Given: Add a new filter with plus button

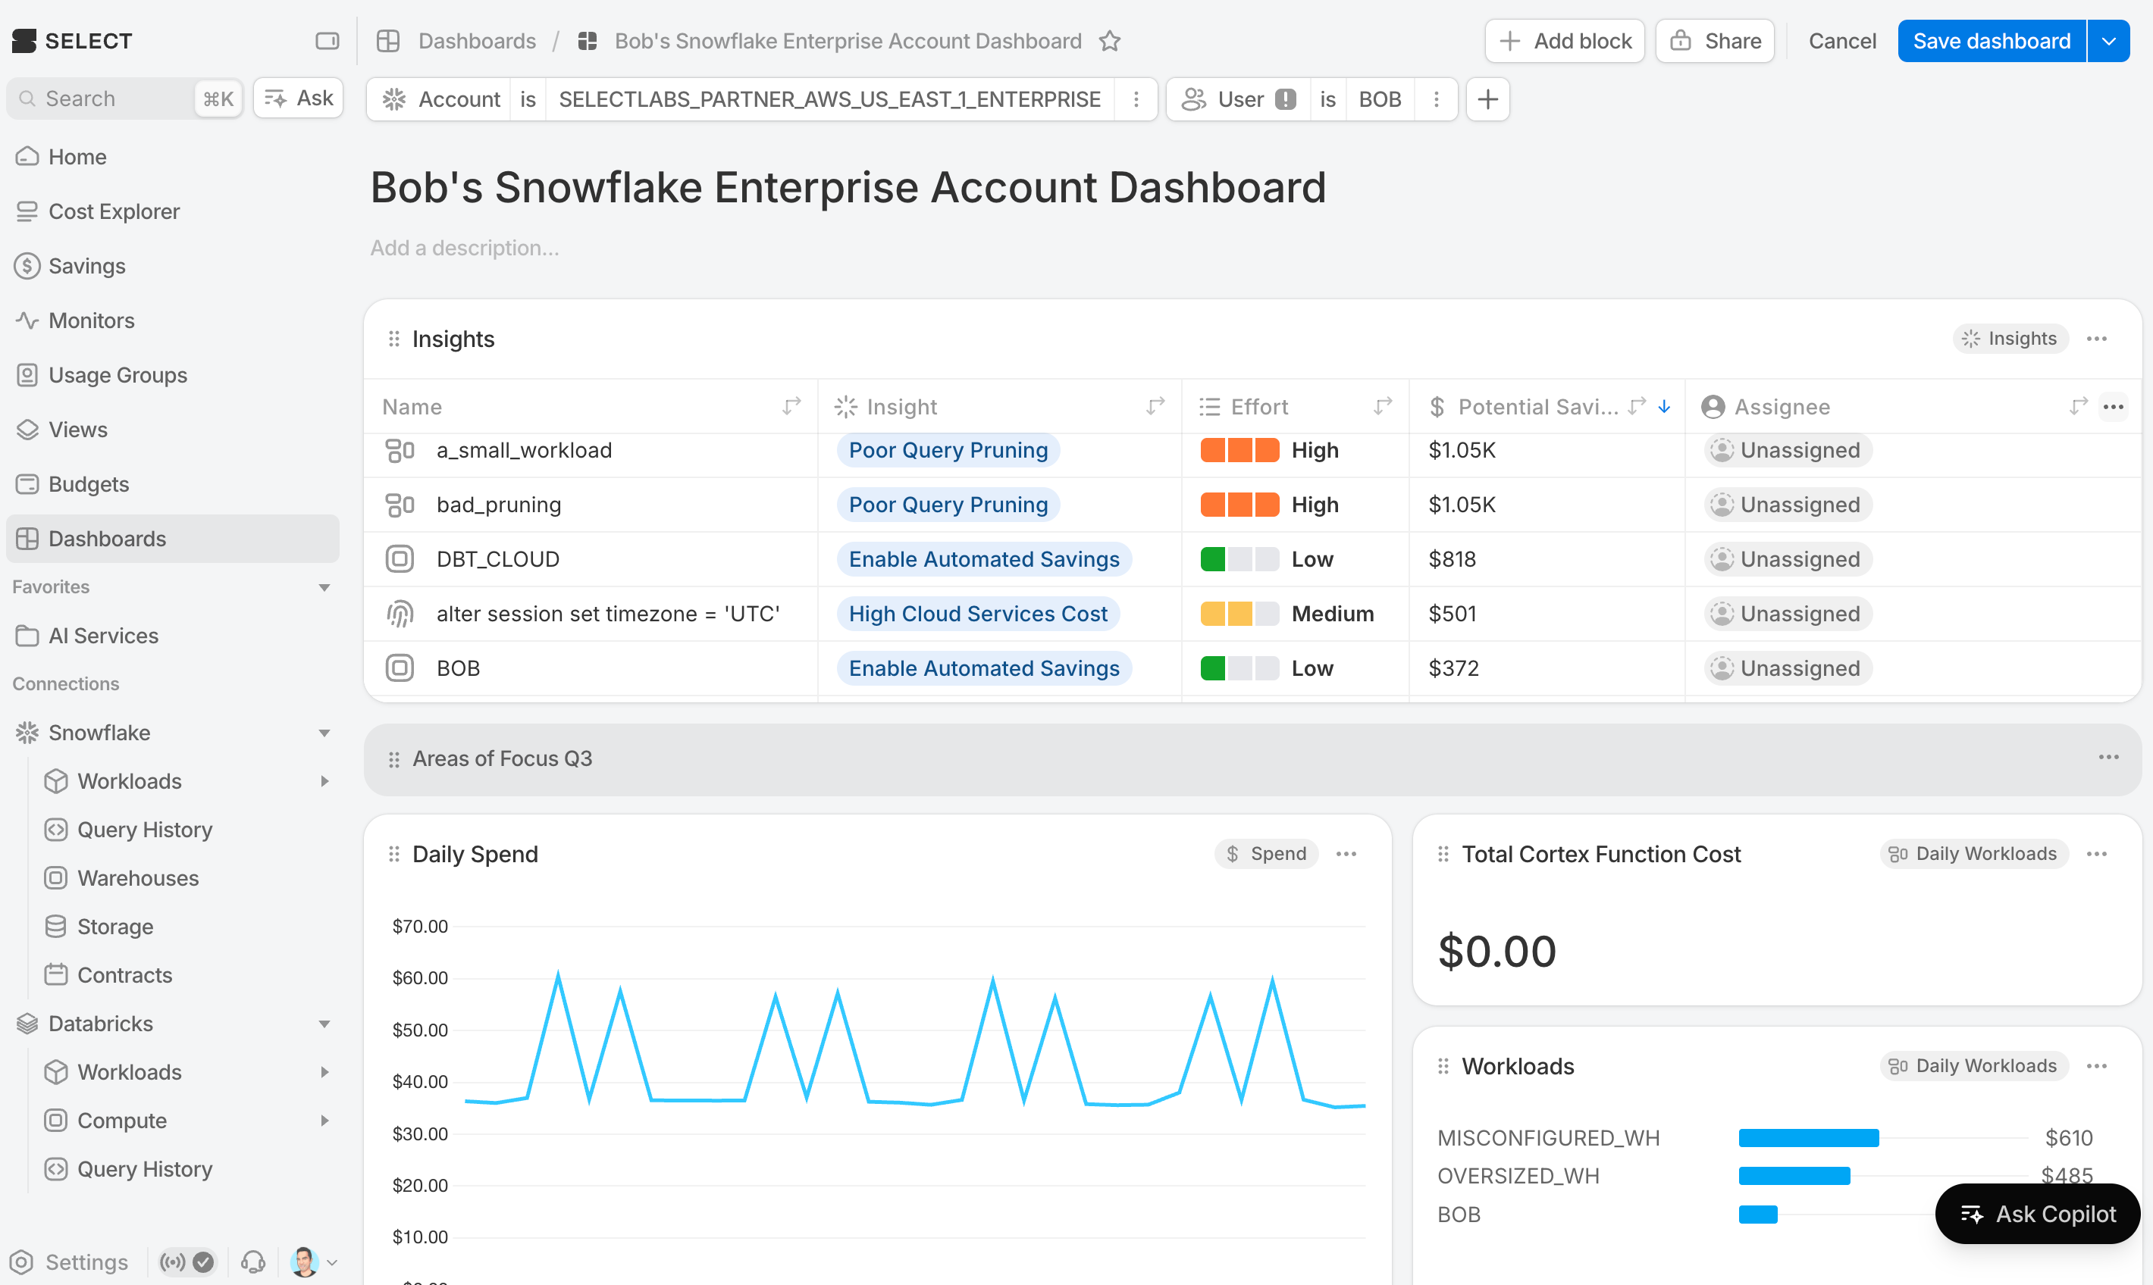Looking at the screenshot, I should [1487, 99].
